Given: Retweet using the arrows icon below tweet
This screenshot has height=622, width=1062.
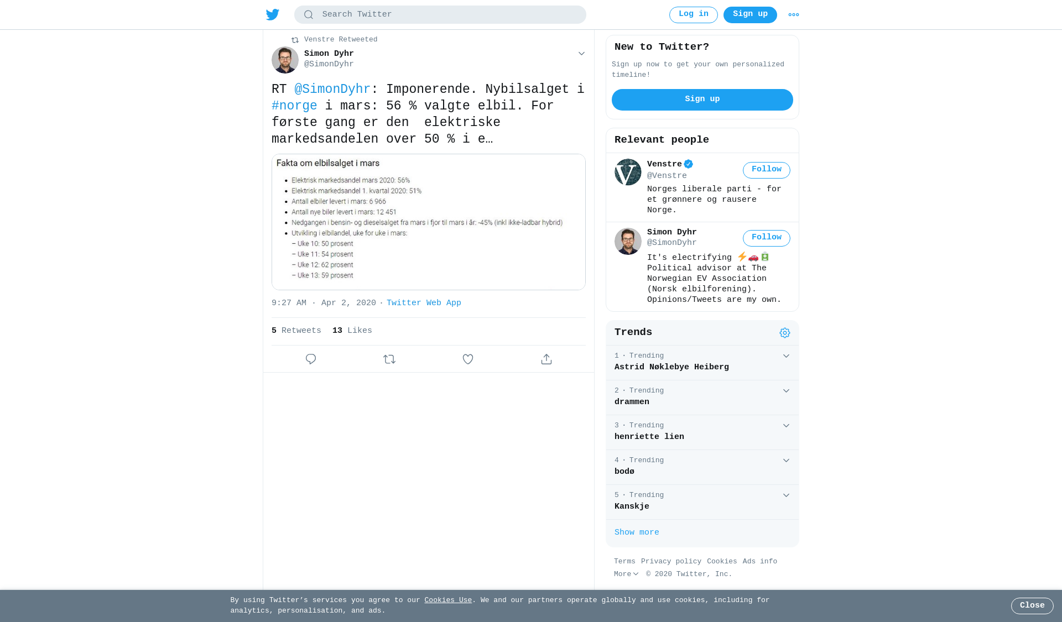Looking at the screenshot, I should click(x=389, y=359).
